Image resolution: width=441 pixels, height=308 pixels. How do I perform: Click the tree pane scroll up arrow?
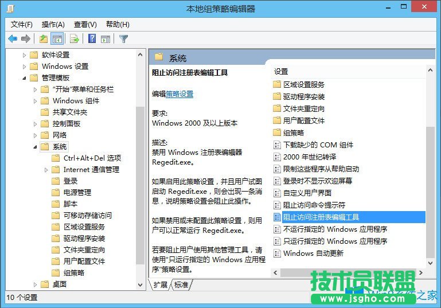pyautogui.click(x=140, y=55)
